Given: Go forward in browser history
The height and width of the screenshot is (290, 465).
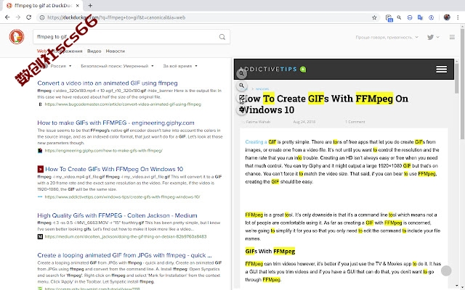Looking at the screenshot, I should click(18, 17).
